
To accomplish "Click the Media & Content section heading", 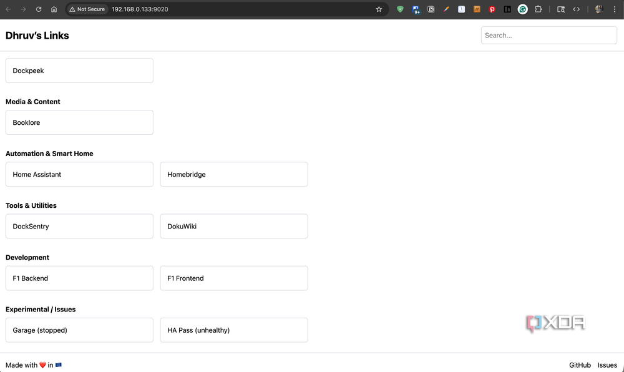I will tap(32, 102).
